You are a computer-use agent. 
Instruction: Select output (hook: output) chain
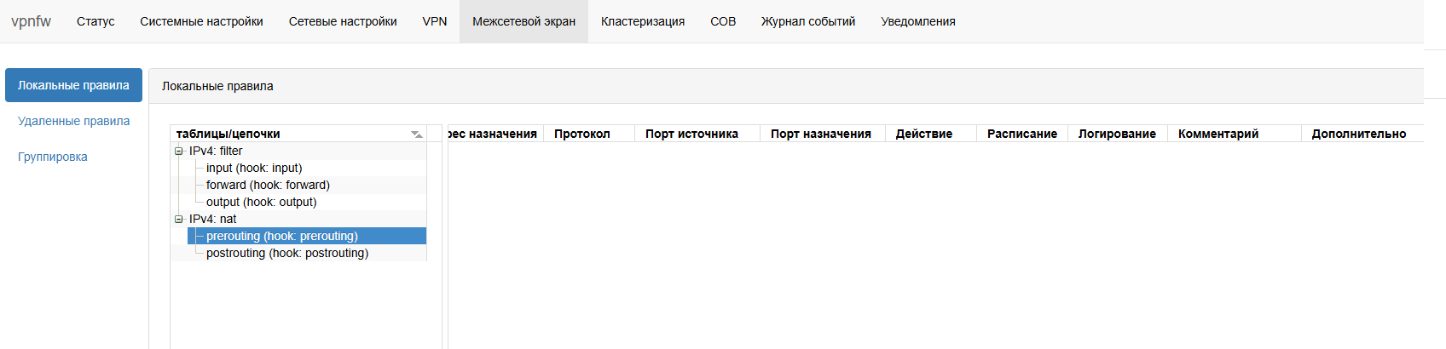pyautogui.click(x=261, y=203)
